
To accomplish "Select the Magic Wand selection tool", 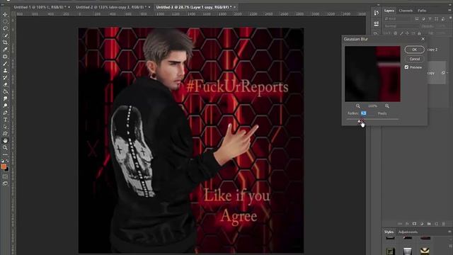I will [x=5, y=35].
